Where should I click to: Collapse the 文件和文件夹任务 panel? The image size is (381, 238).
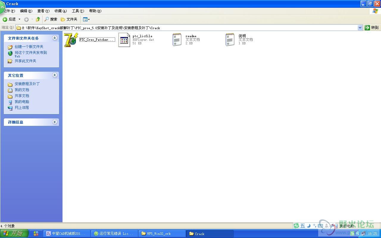click(54, 38)
